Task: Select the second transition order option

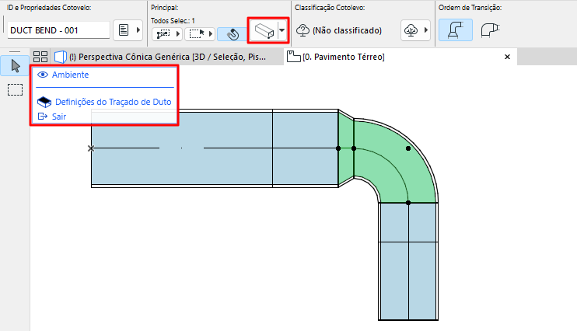Action: 490,30
